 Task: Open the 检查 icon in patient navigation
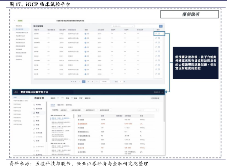(34, 120)
